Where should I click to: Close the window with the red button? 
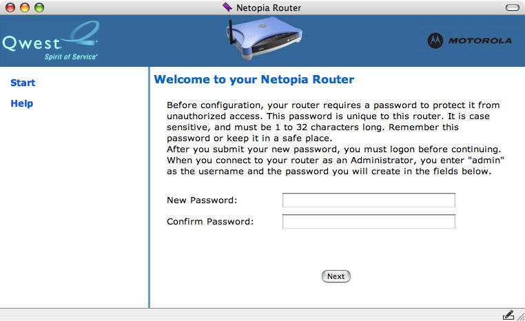10,8
